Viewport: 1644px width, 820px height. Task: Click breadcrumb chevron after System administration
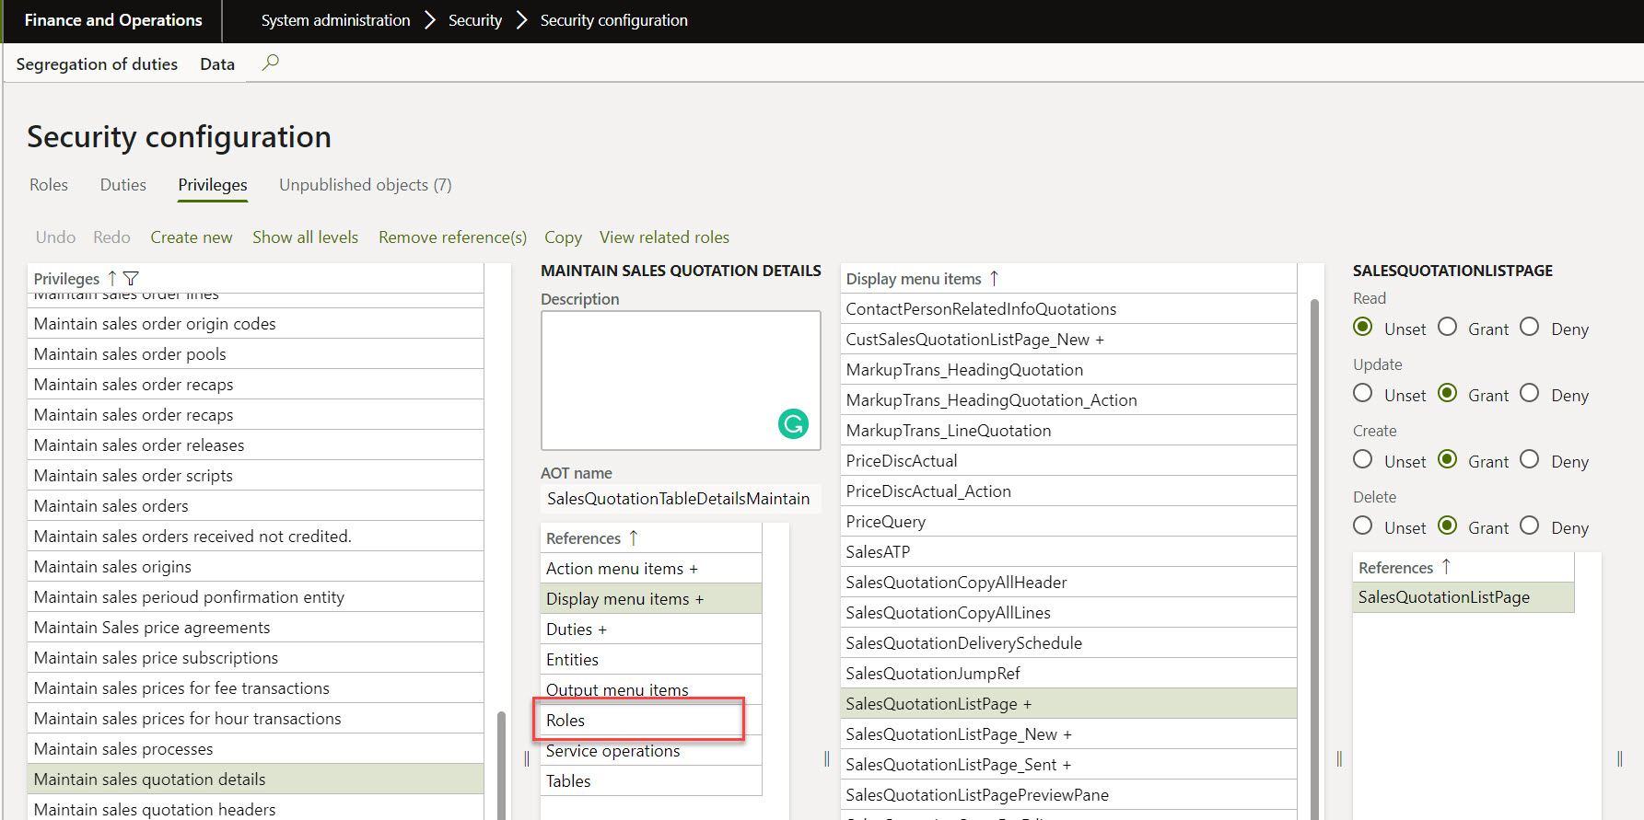click(x=429, y=20)
